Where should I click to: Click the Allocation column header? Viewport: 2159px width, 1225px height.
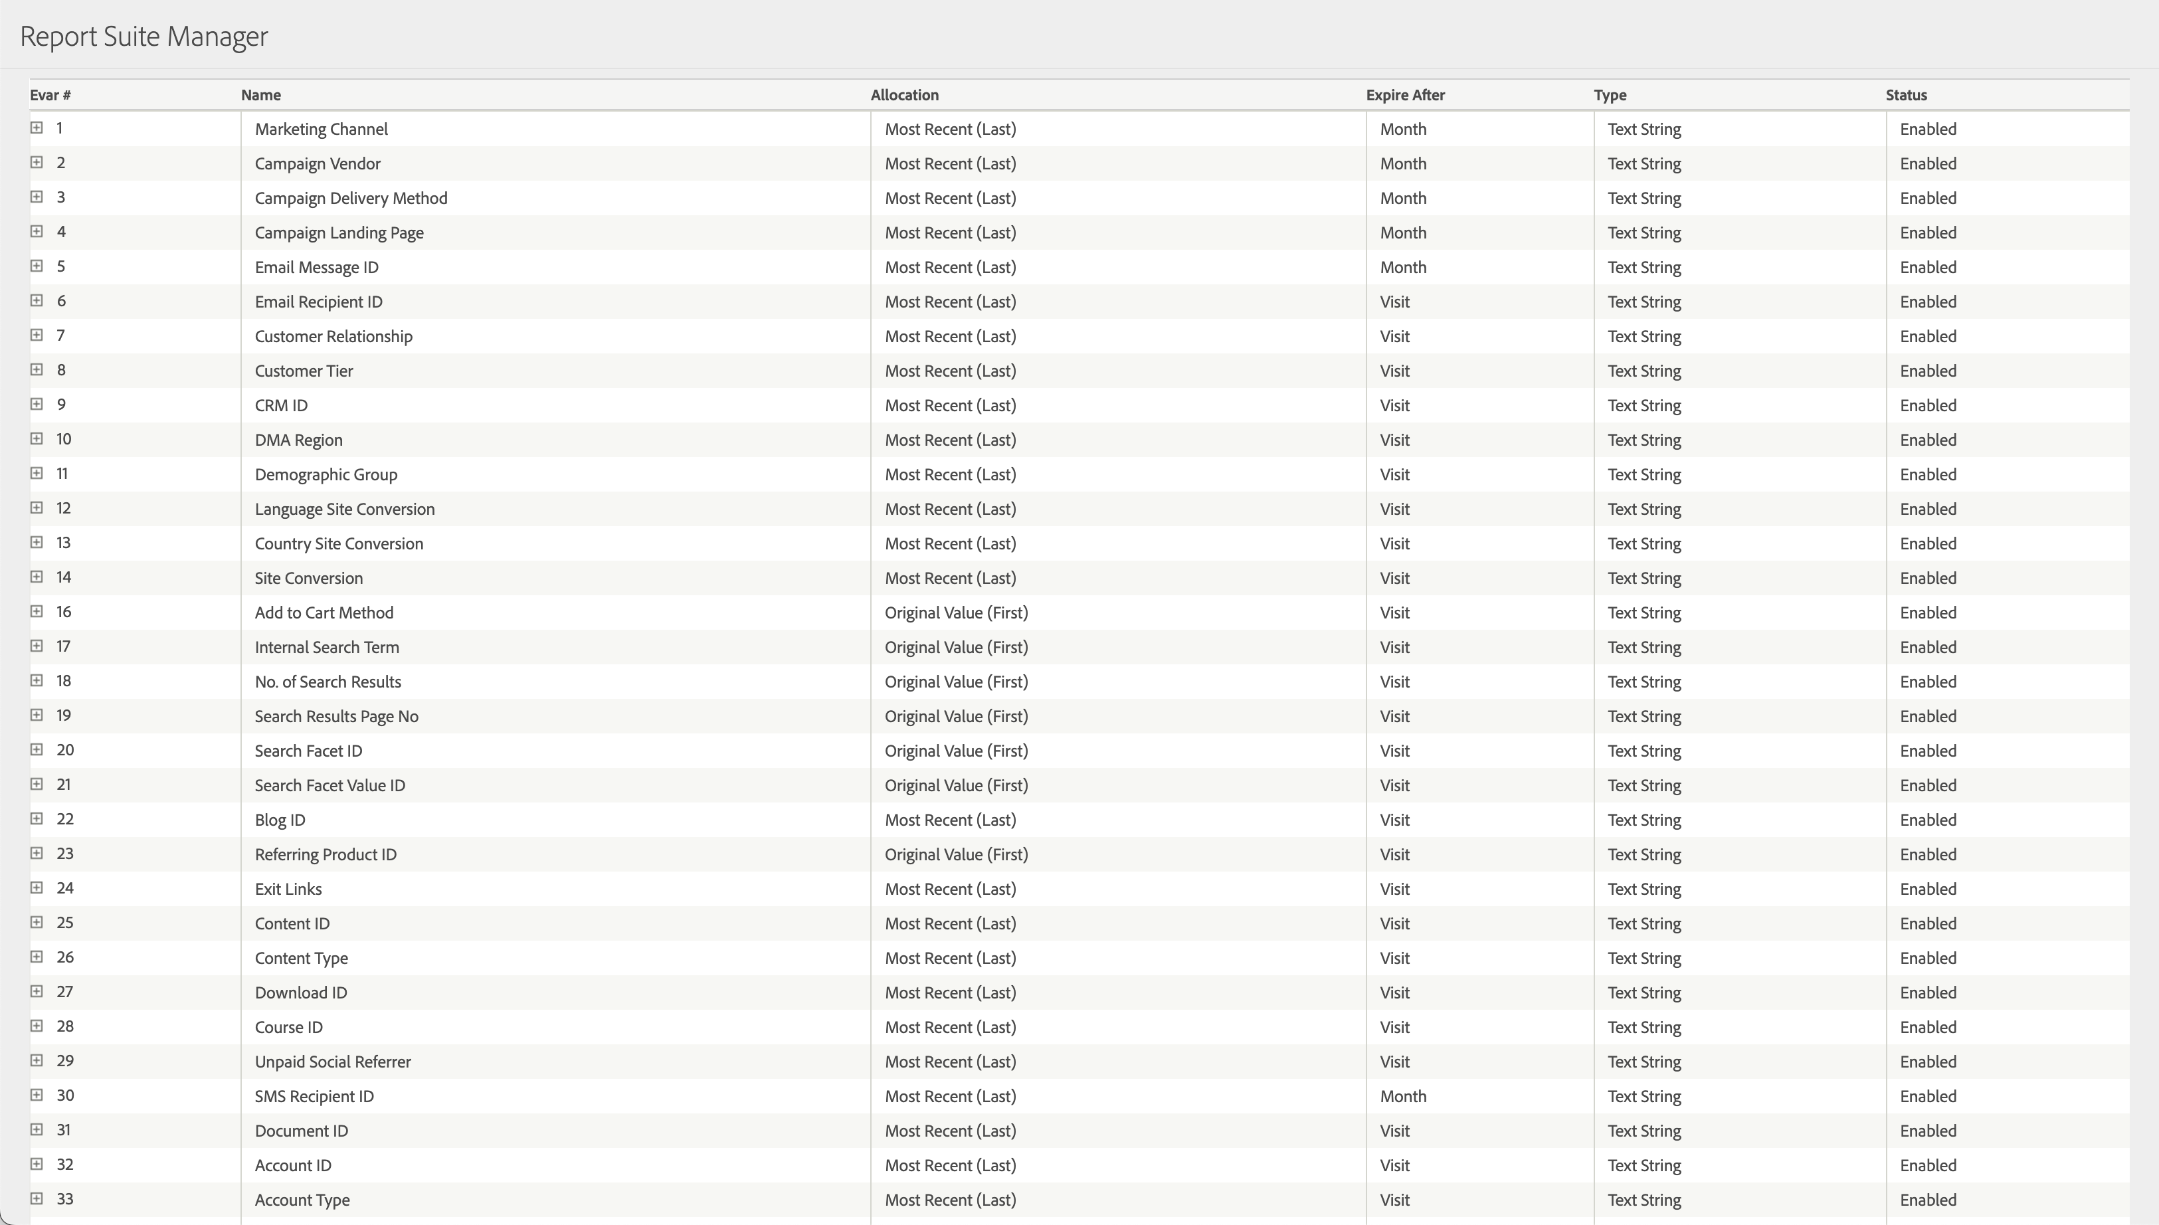[x=904, y=95]
